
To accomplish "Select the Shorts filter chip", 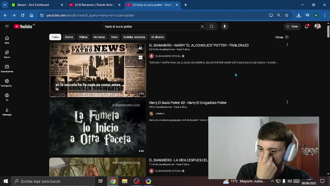I will [69, 37].
